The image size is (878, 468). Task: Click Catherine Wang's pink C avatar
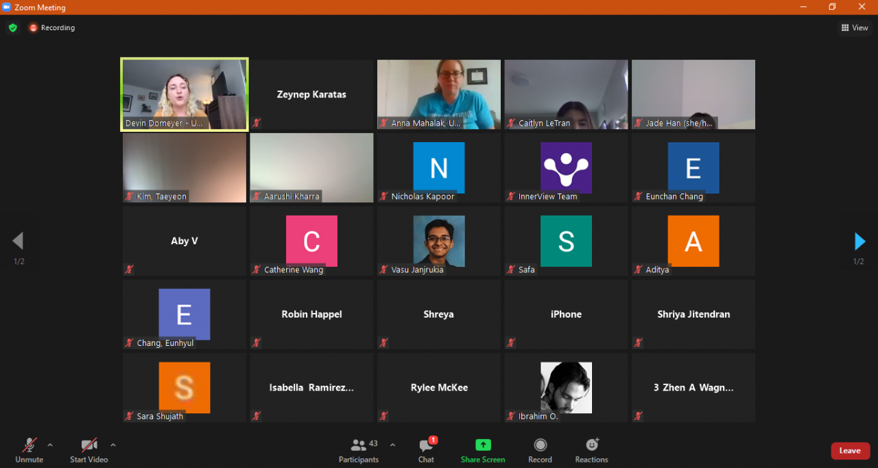pos(311,241)
